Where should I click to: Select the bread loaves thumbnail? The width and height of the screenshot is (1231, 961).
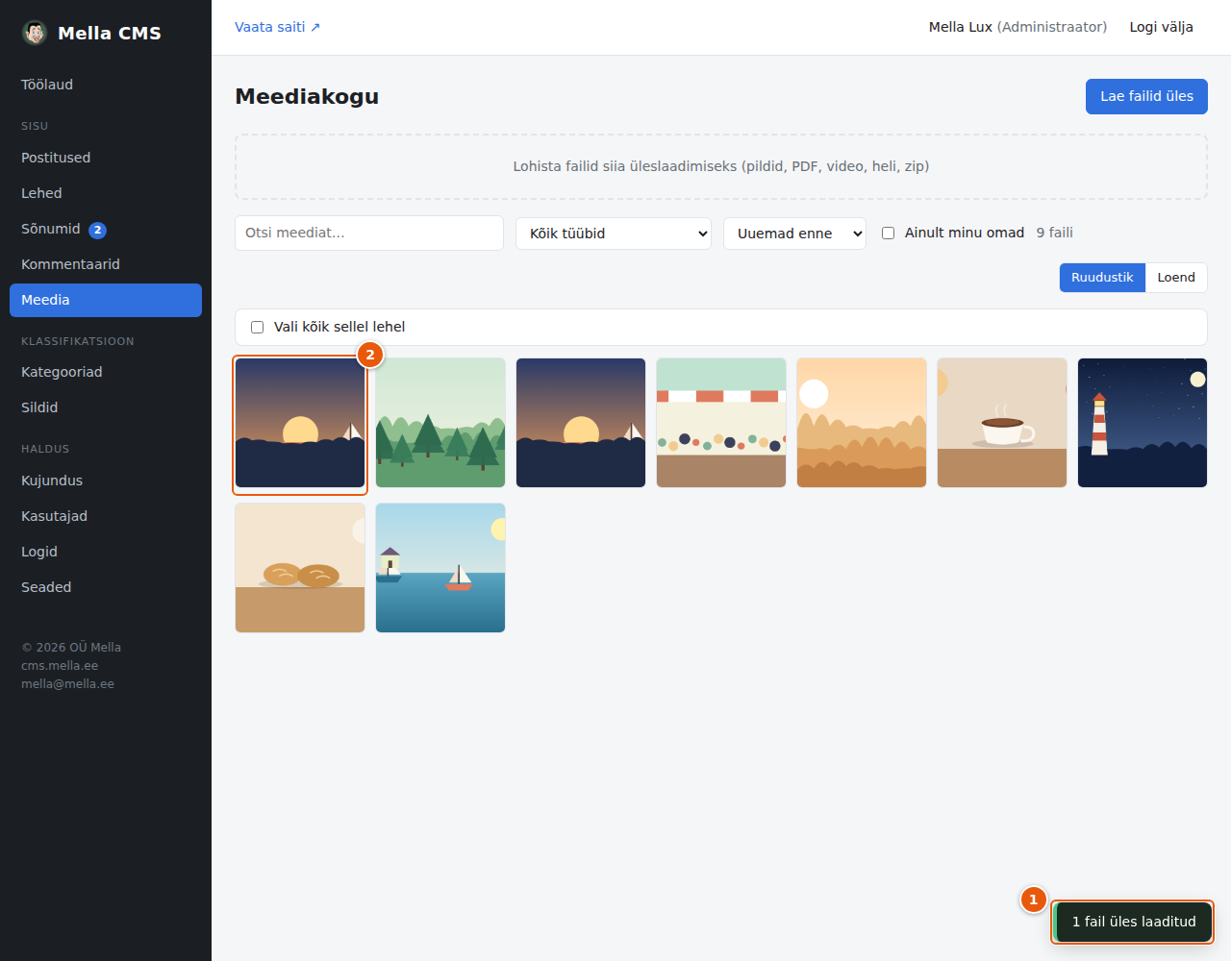300,568
